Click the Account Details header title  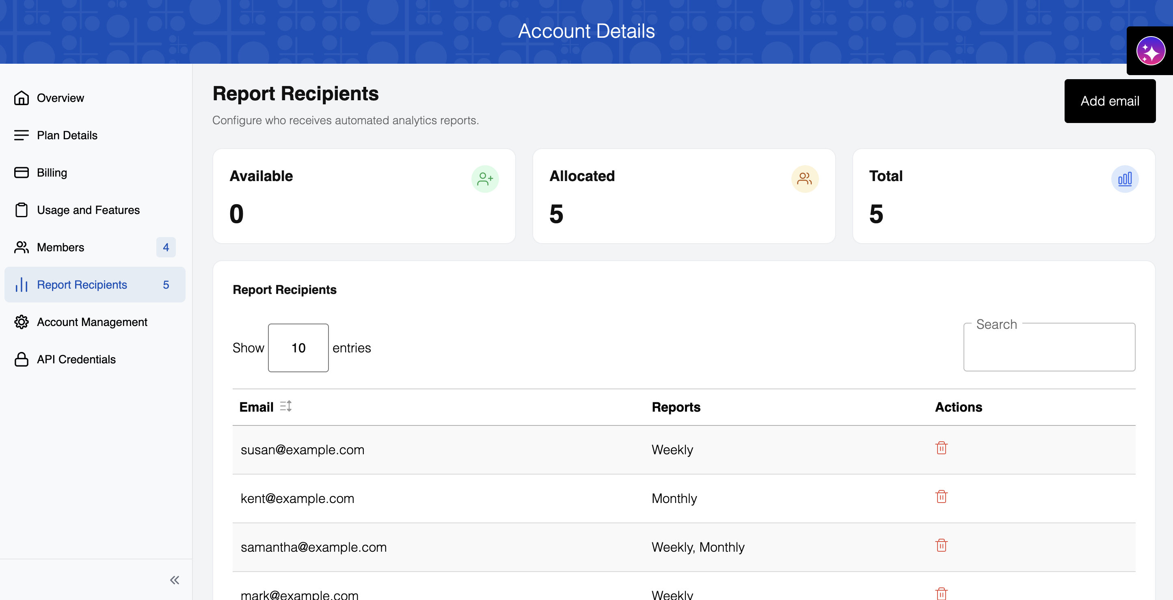pyautogui.click(x=586, y=31)
